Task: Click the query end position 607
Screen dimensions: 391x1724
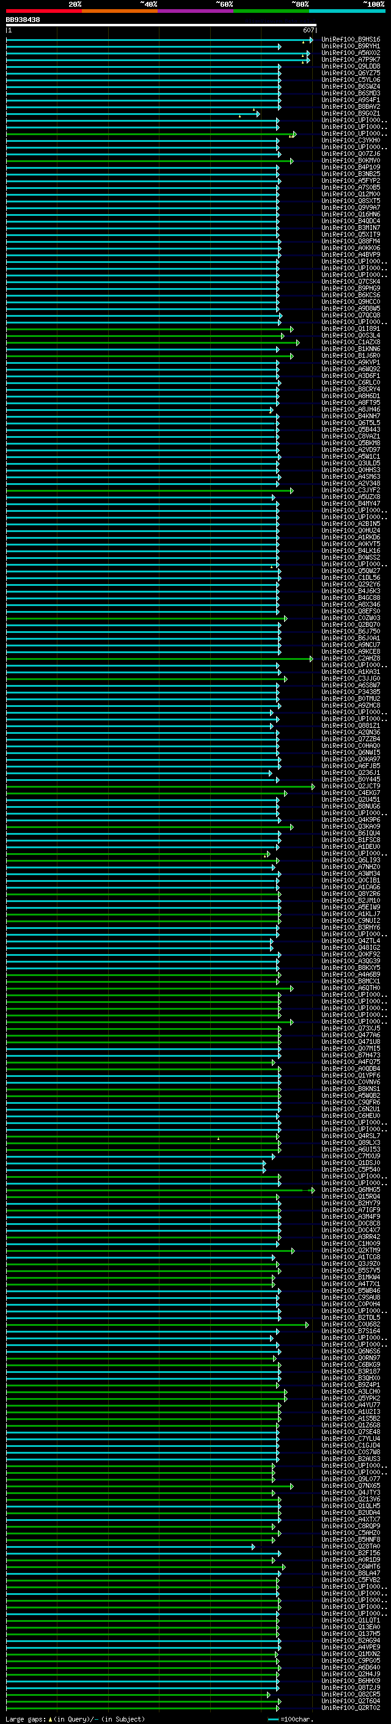Action: pos(308,31)
